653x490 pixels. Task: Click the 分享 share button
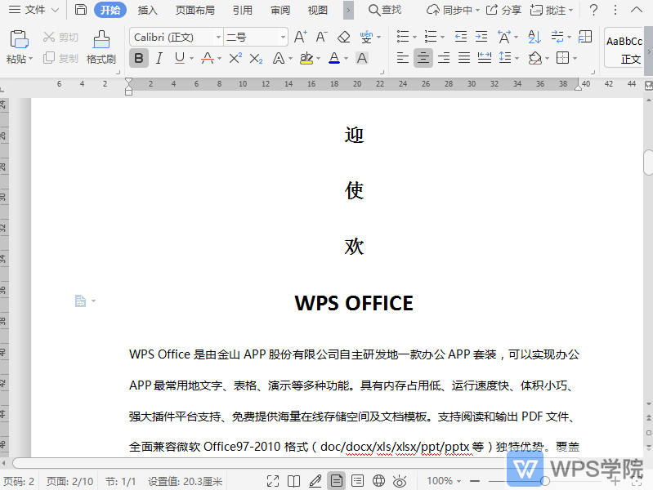[503, 10]
